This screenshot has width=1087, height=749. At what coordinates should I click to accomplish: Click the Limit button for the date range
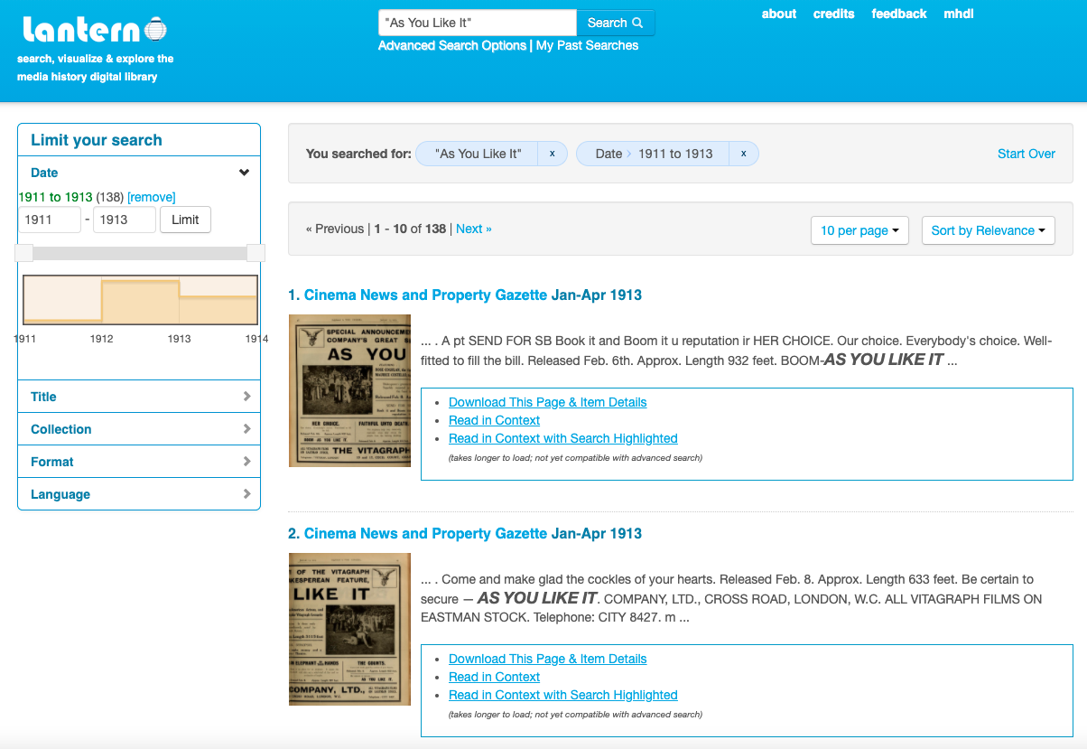[x=185, y=219]
